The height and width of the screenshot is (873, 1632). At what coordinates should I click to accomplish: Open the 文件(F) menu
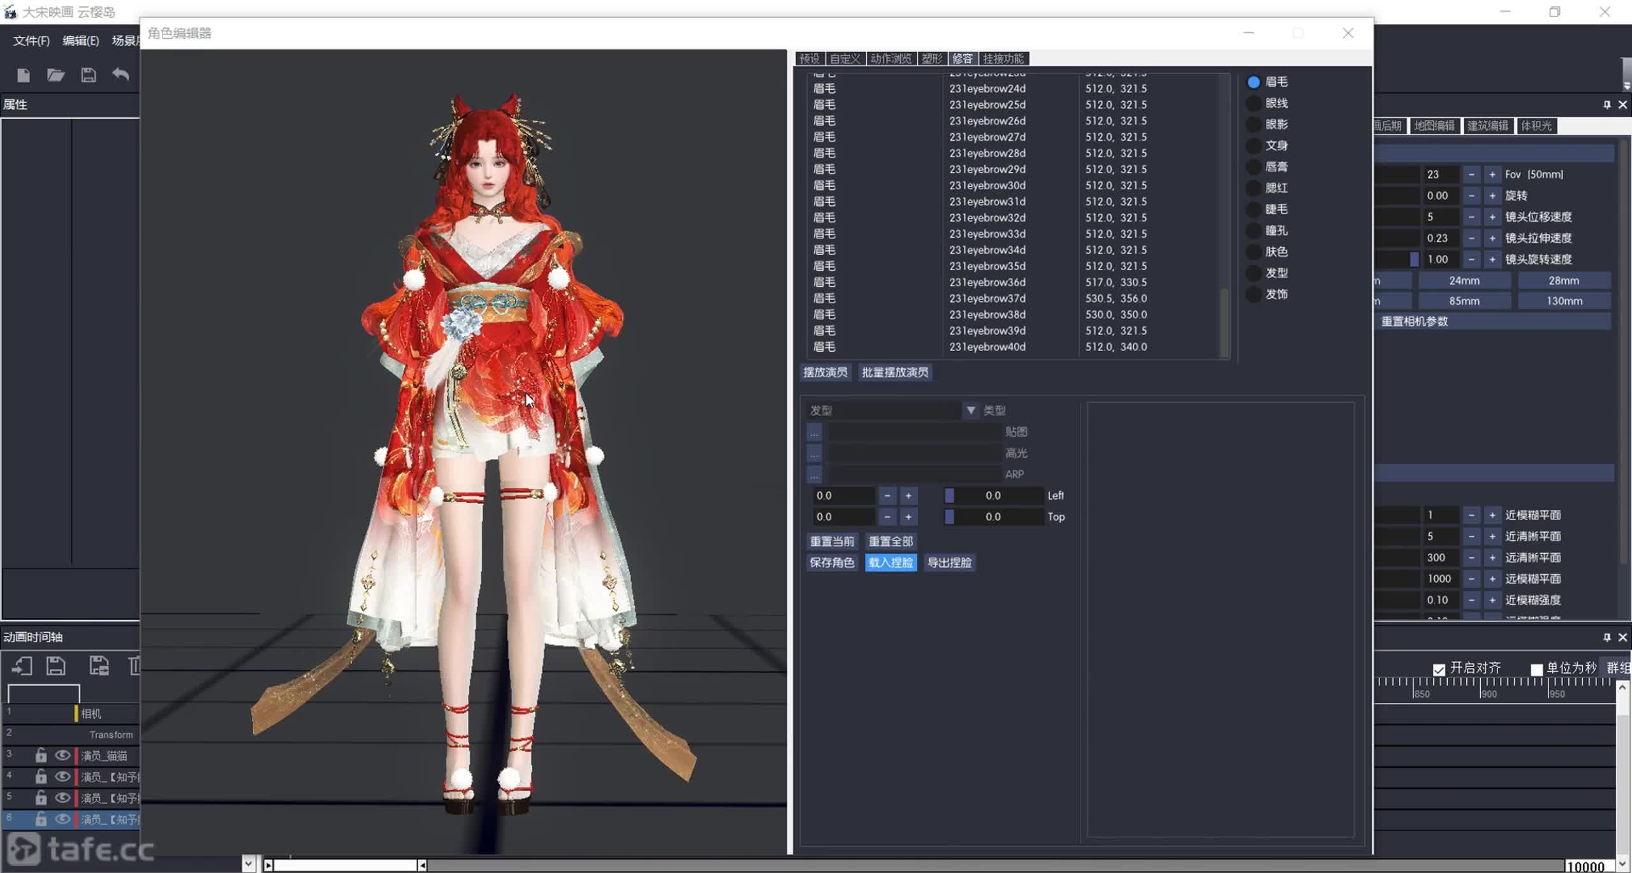31,41
